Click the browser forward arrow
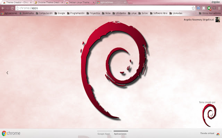The width and height of the screenshot is (222, 138). pos(8,8)
